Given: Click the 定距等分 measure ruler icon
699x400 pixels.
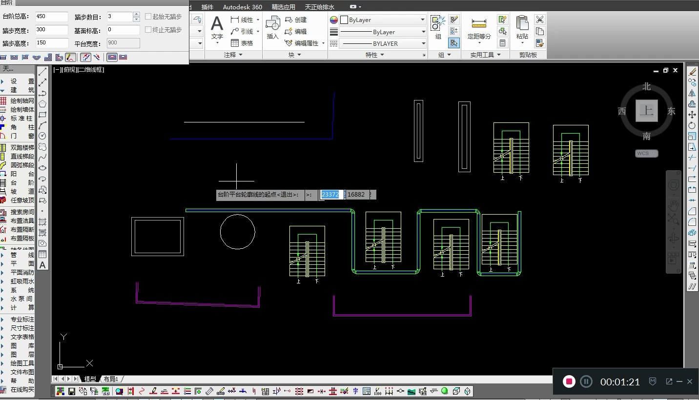Looking at the screenshot, I should click(479, 29).
